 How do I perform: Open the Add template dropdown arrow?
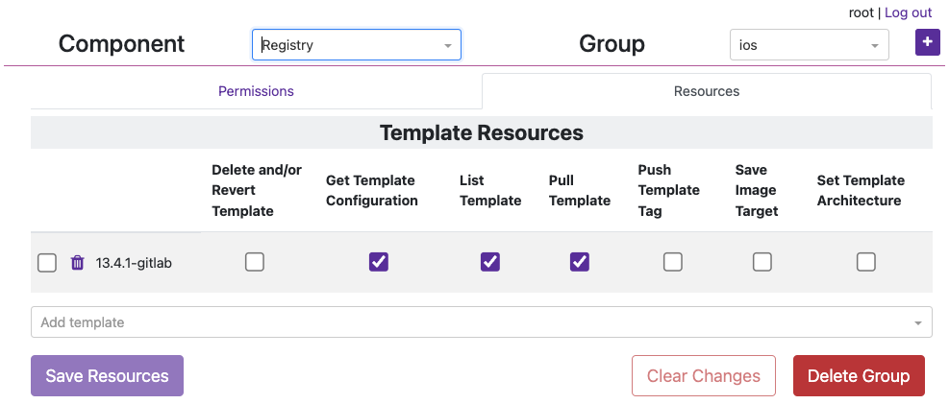[x=918, y=323]
